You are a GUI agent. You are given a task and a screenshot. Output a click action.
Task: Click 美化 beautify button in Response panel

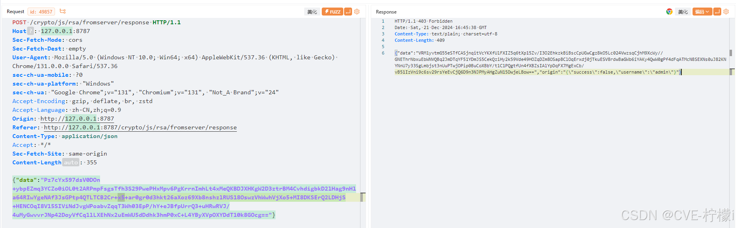coord(683,12)
